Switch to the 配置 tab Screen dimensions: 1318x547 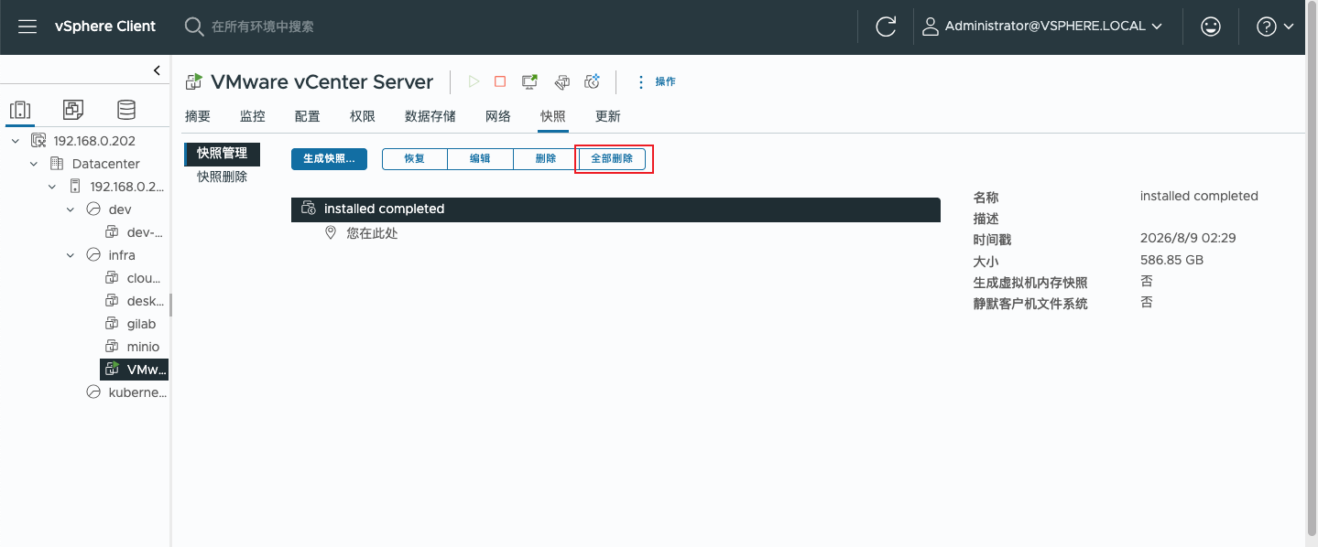coord(308,116)
